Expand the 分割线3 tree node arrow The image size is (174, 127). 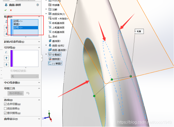pyautogui.click(x=46, y=54)
